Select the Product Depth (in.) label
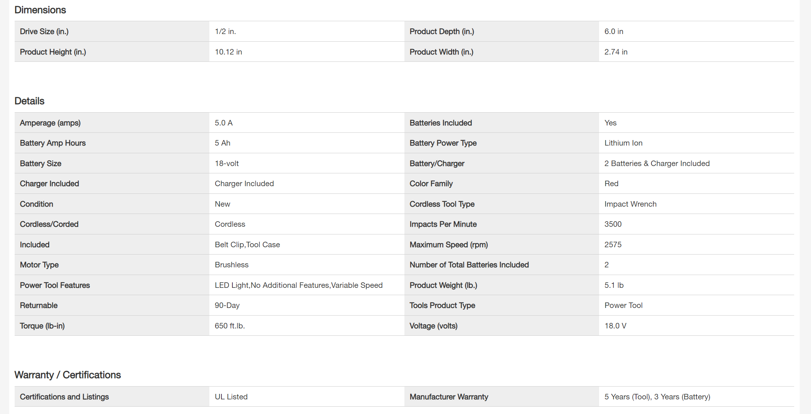811x414 pixels. click(x=442, y=31)
